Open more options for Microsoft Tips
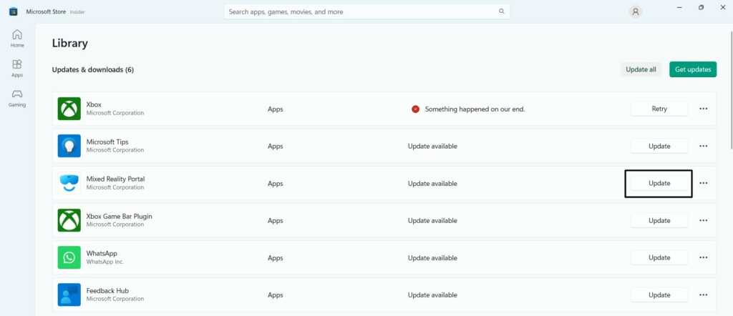The width and height of the screenshot is (733, 316). click(703, 146)
